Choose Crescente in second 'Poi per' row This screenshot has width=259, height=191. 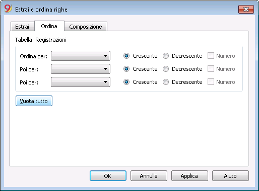click(x=126, y=82)
